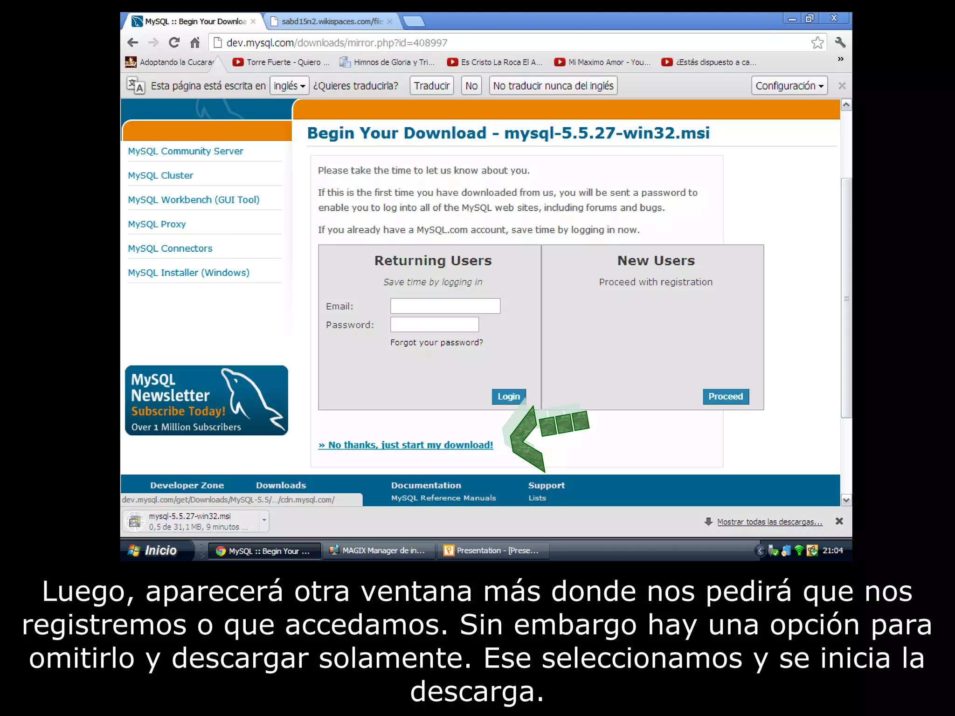Reload the page with refresh icon

point(174,43)
